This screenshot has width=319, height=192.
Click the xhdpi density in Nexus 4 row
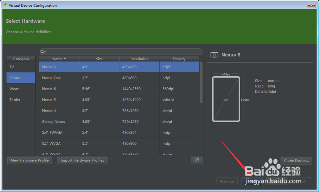tap(179, 111)
